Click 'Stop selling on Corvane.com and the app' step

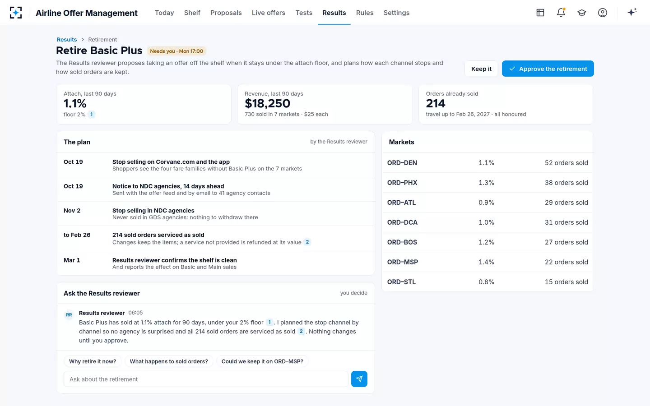[215, 165]
